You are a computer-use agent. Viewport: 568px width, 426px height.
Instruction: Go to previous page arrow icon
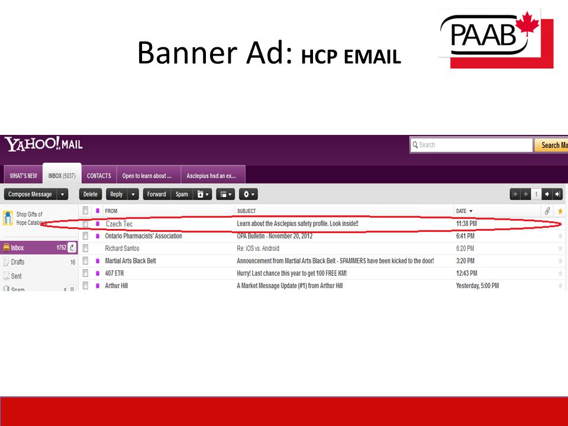coord(525,195)
